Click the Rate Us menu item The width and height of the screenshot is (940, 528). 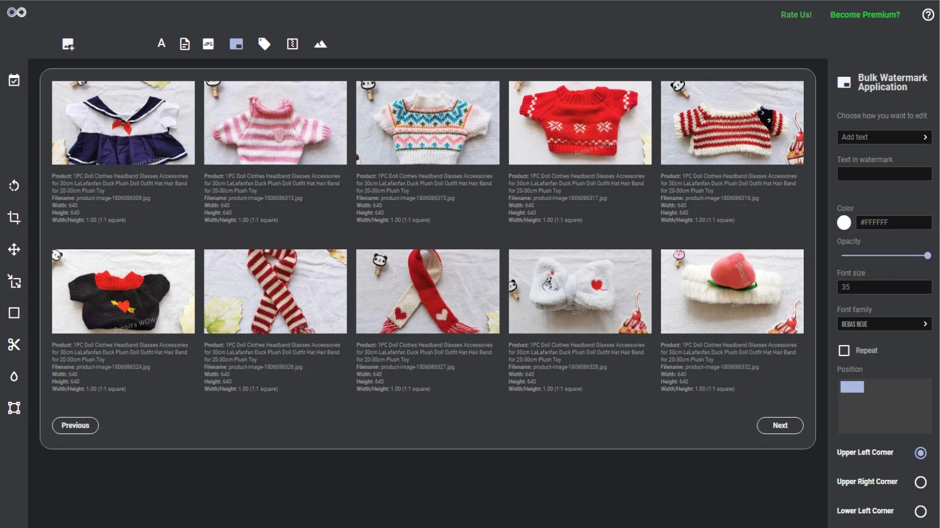pos(795,14)
